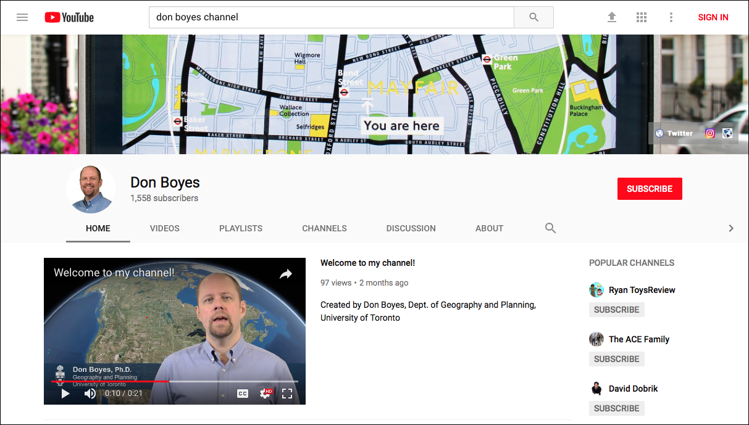Subscribe to Don Boyes channel
The image size is (749, 425).
(650, 189)
